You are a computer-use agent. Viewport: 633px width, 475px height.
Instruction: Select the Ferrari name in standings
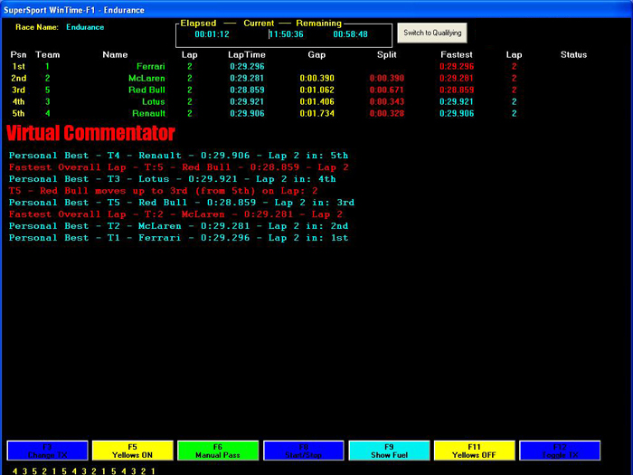click(151, 66)
